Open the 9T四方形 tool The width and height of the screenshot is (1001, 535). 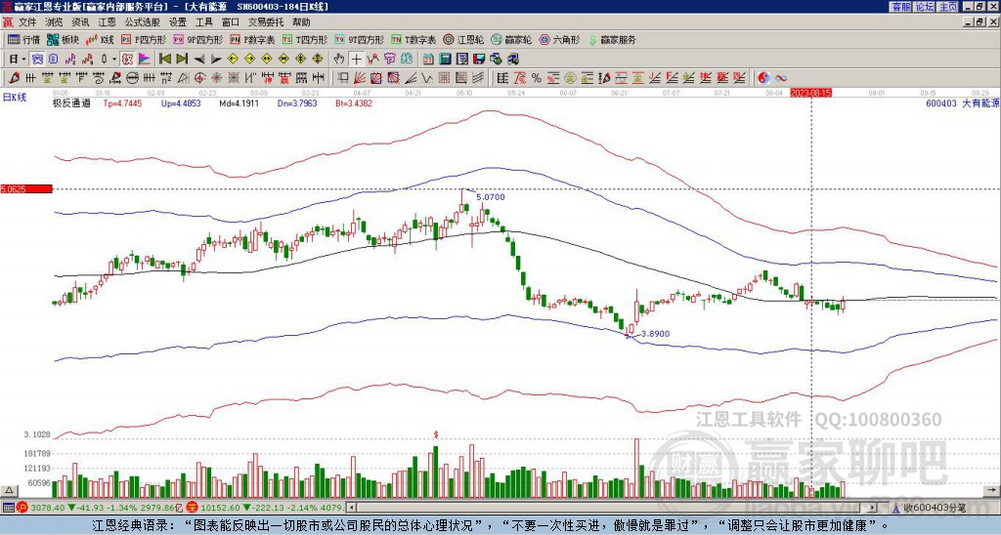(x=360, y=39)
